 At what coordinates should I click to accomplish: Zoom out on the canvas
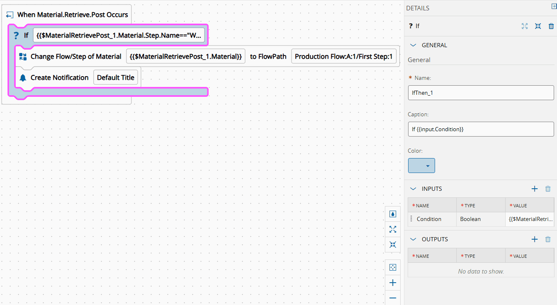[x=393, y=298]
